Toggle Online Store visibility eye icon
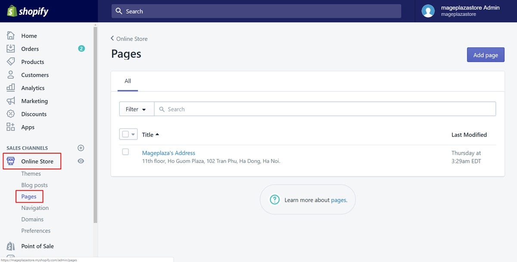The height and width of the screenshot is (262, 517). pyautogui.click(x=81, y=161)
